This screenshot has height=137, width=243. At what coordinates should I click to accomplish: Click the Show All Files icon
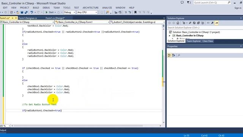(x=202, y=23)
